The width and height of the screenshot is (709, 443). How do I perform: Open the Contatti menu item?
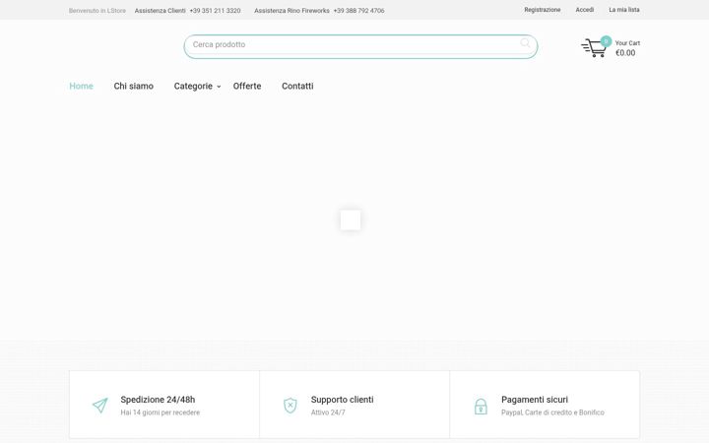pos(297,86)
